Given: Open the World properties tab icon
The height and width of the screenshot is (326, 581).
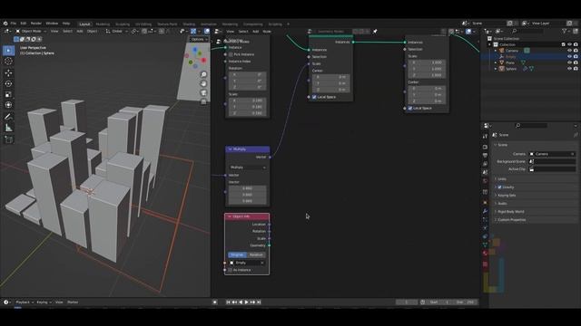Looking at the screenshot, I should pyautogui.click(x=485, y=181).
